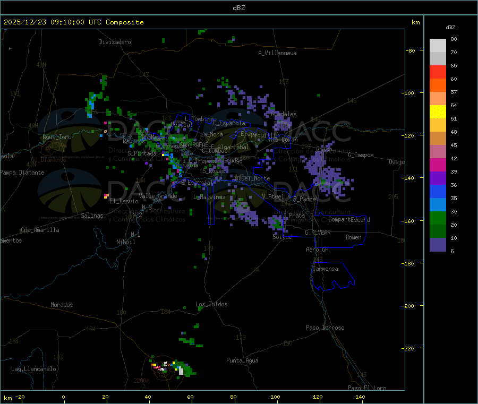Click the Nihuil location label
The image size is (478, 404).
coord(125,242)
